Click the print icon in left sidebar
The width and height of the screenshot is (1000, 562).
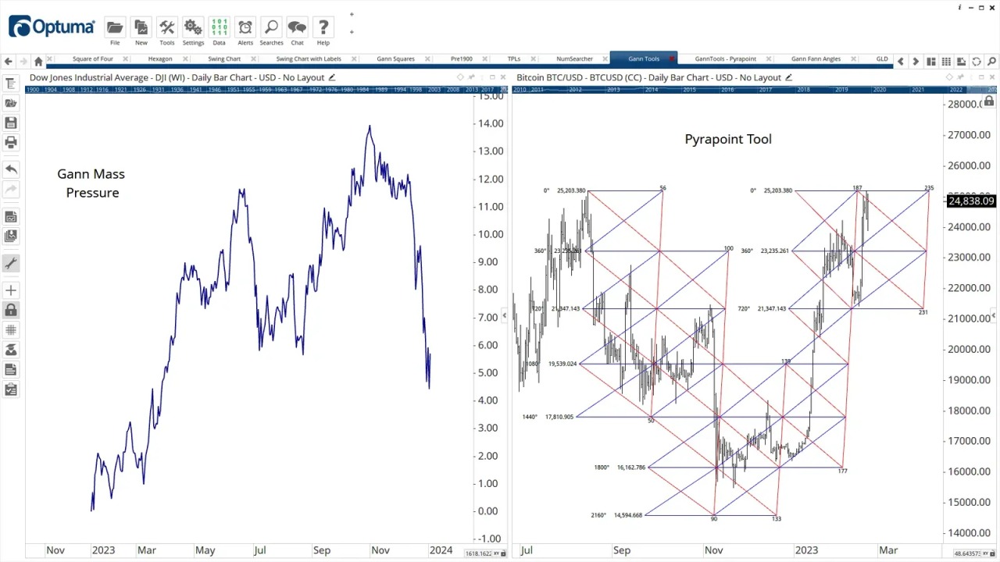(x=11, y=142)
